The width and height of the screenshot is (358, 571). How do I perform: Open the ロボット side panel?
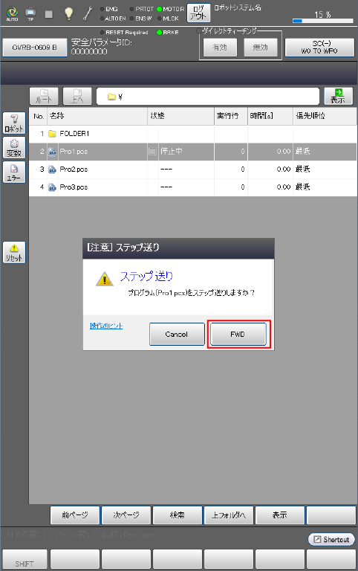pos(14,123)
